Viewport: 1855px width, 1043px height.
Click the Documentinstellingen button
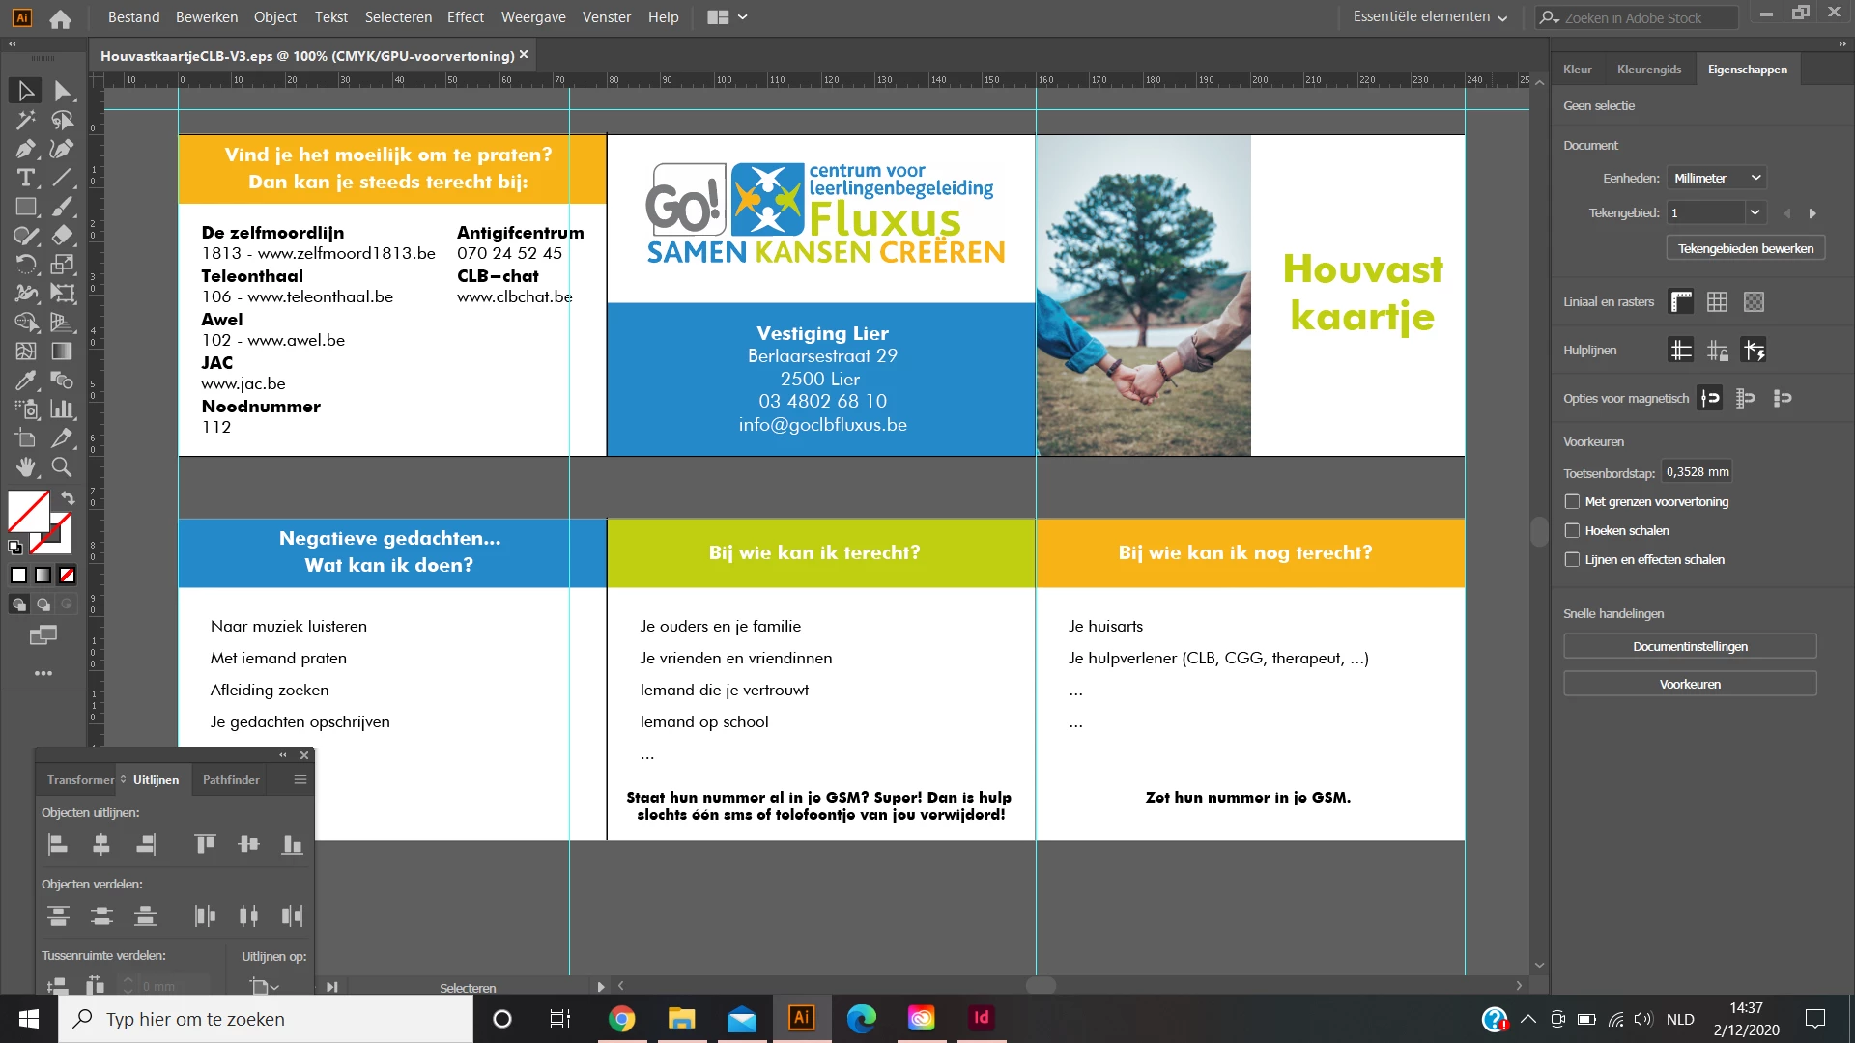(x=1690, y=647)
